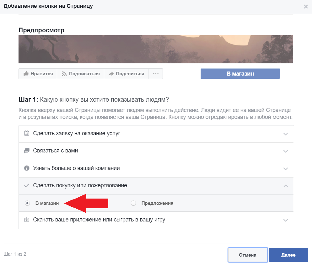Expand Узнать больше о вашей компании chevron
Image resolution: width=312 pixels, height=266 pixels.
285,169
